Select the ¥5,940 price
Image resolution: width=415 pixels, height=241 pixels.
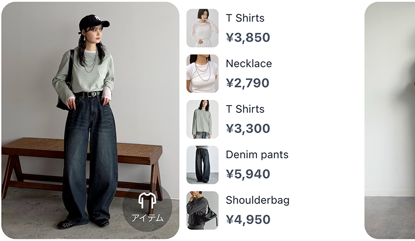click(x=248, y=174)
